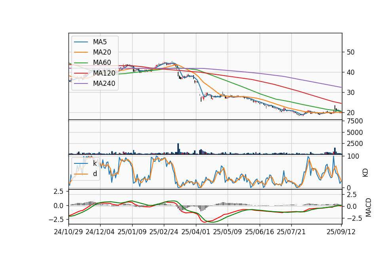Screen dimensions: 380x273
Task: Click the price axis value 40
Action: click(x=351, y=72)
